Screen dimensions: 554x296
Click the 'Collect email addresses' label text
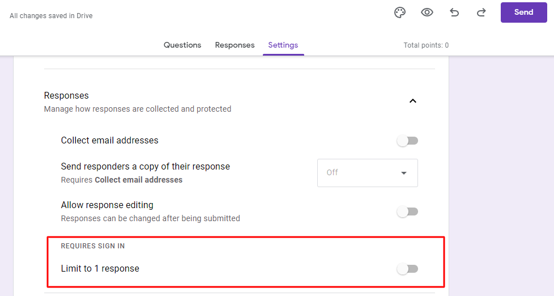(x=109, y=141)
